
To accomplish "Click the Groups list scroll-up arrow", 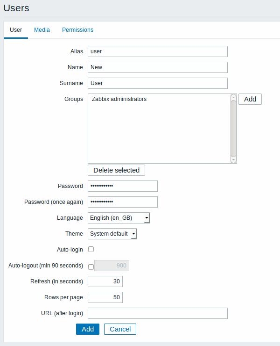I will pos(233,97).
